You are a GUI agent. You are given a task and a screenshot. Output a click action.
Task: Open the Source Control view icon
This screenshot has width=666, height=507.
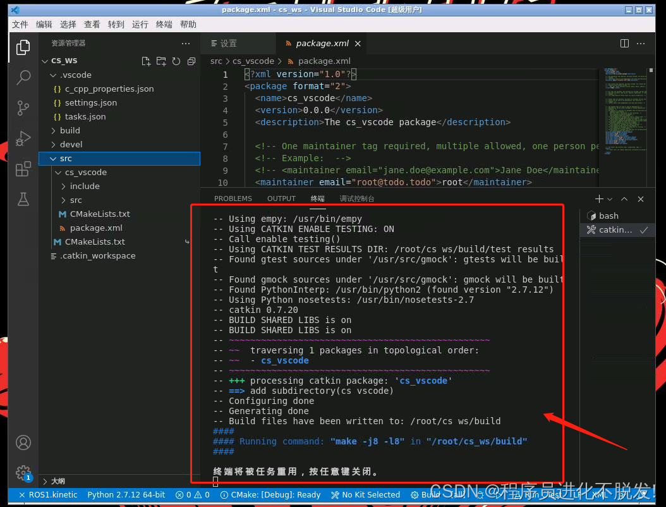point(23,108)
